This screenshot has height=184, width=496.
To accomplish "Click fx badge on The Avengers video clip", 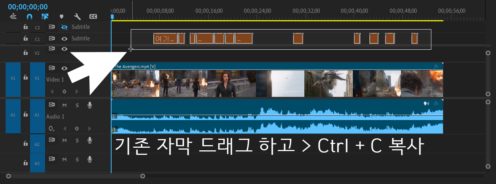I will (x=436, y=66).
